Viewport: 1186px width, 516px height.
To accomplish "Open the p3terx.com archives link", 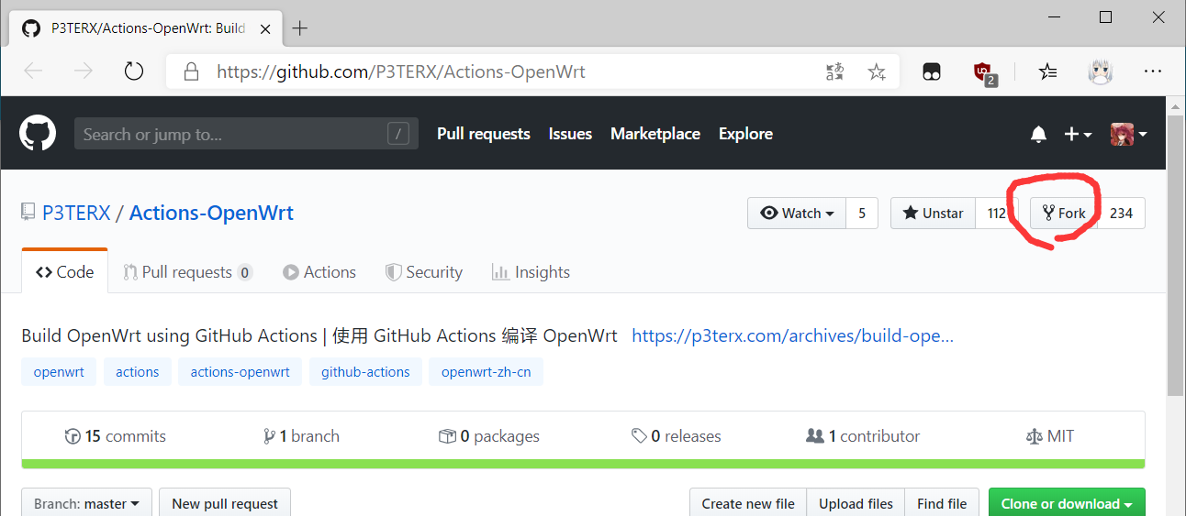I will coord(792,335).
